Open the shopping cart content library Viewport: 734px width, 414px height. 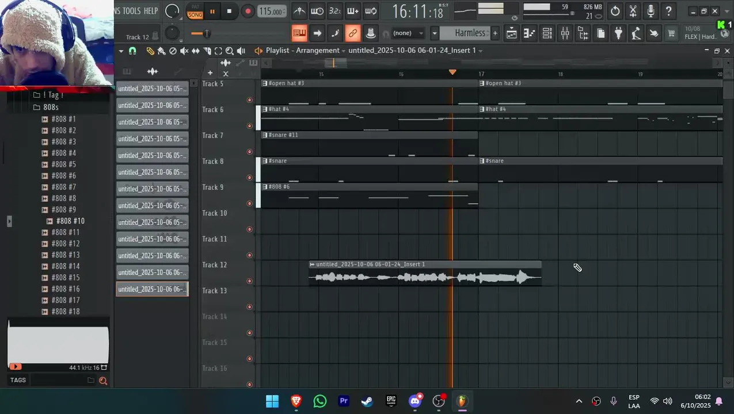[671, 33]
